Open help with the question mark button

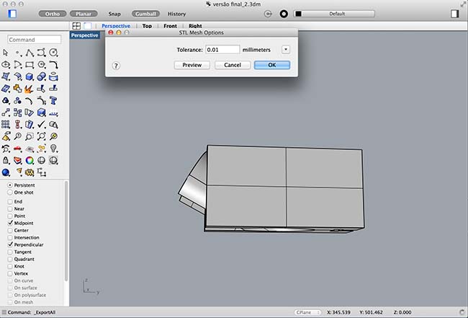click(116, 66)
